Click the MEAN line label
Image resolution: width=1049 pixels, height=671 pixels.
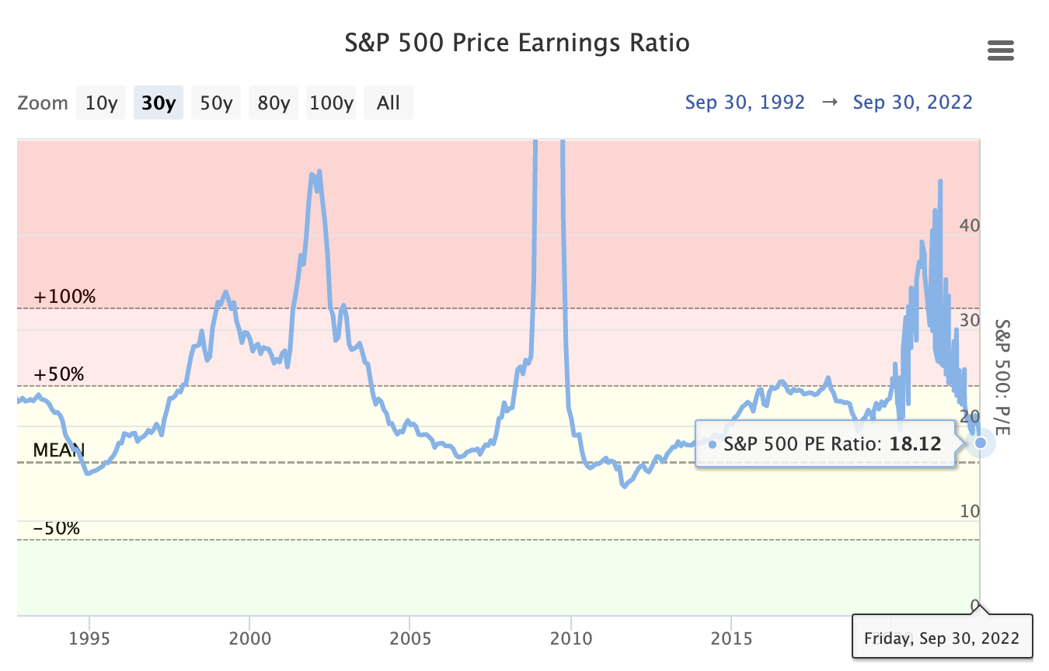click(x=58, y=450)
